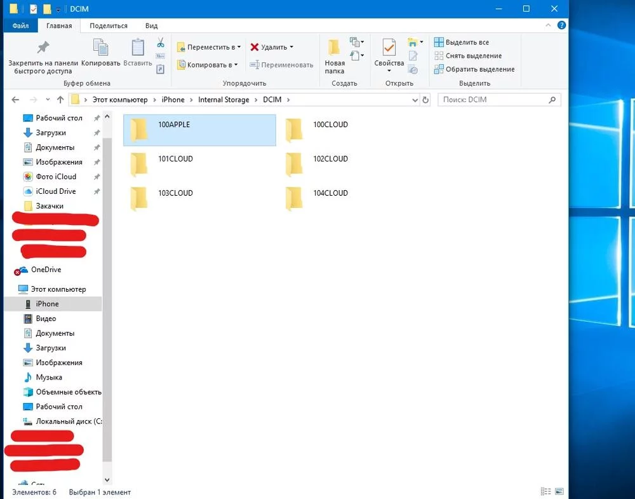
Task: Collapse the ribbon with the chevron
Action: point(549,25)
